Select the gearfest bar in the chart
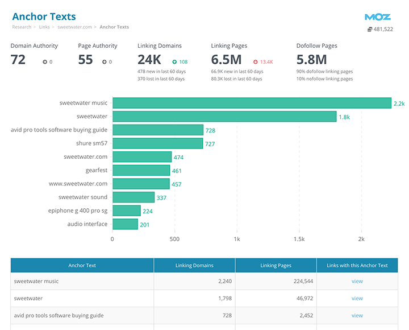 141,170
